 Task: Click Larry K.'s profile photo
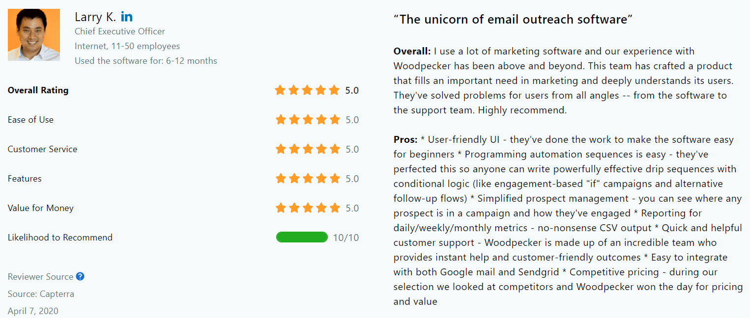click(34, 35)
